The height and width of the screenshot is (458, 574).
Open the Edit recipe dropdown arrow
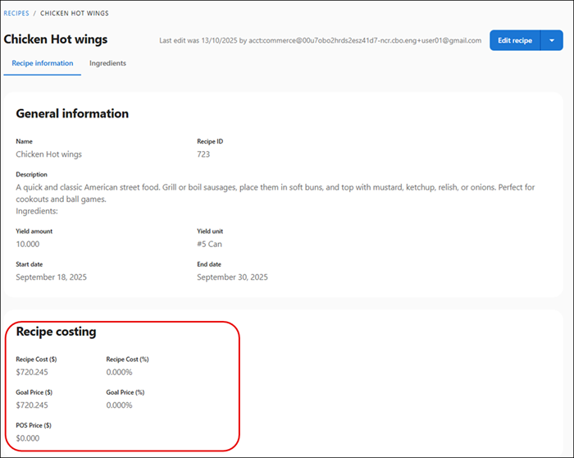pyautogui.click(x=553, y=40)
